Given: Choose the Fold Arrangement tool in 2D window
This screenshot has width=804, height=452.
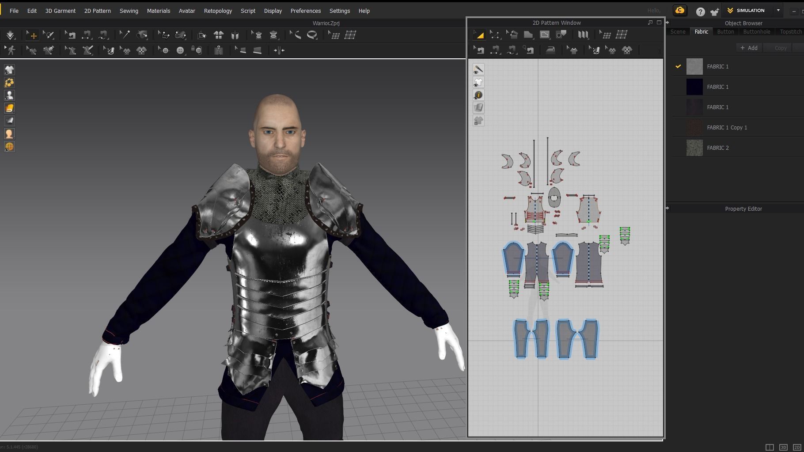Looking at the screenshot, I should tap(583, 34).
